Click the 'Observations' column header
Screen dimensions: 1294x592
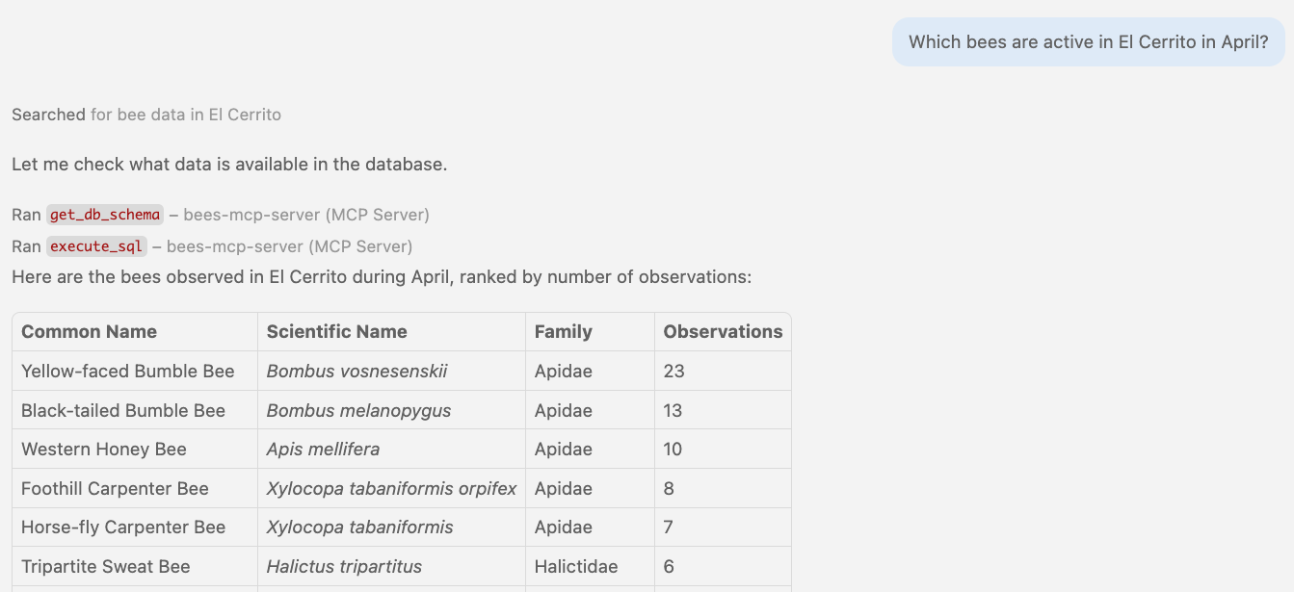tap(723, 331)
